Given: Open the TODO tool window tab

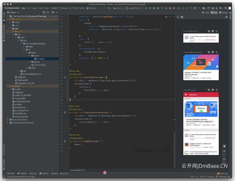Looking at the screenshot, I should click(x=11, y=173).
